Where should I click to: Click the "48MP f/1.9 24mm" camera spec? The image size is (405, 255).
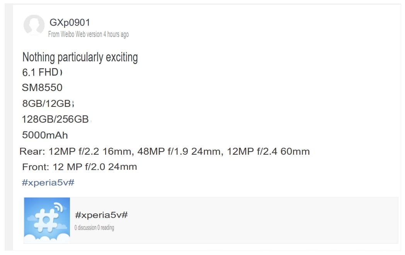pyautogui.click(x=179, y=152)
